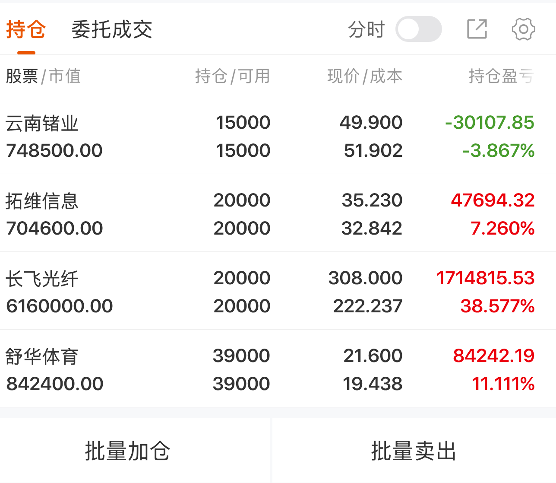Open the share/export icon
Viewport: 556px width, 483px height.
click(477, 29)
